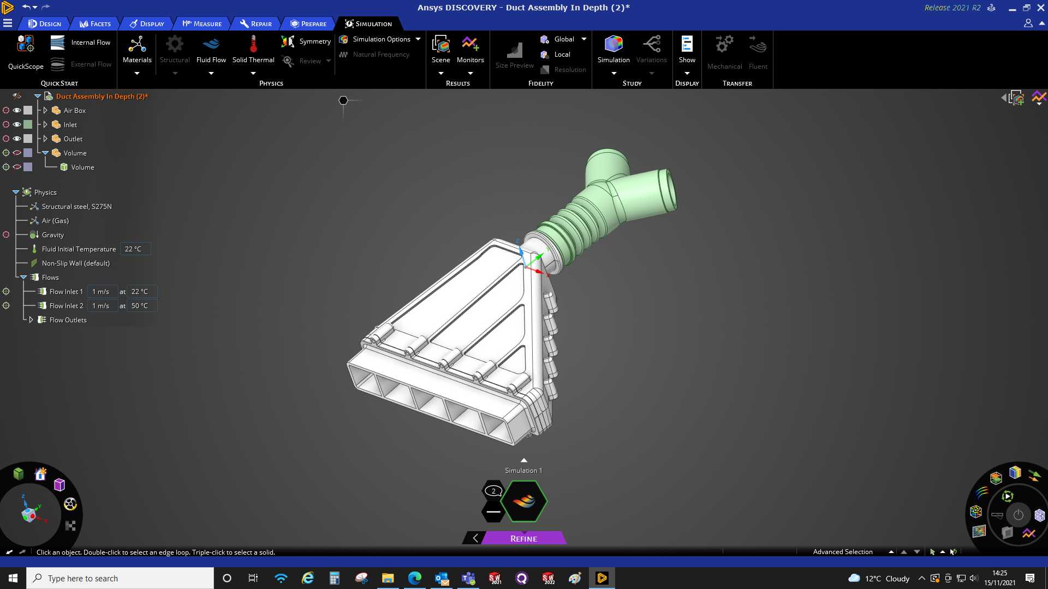This screenshot has height=589, width=1048.
Task: Hide the Air Box component
Action: (17, 110)
